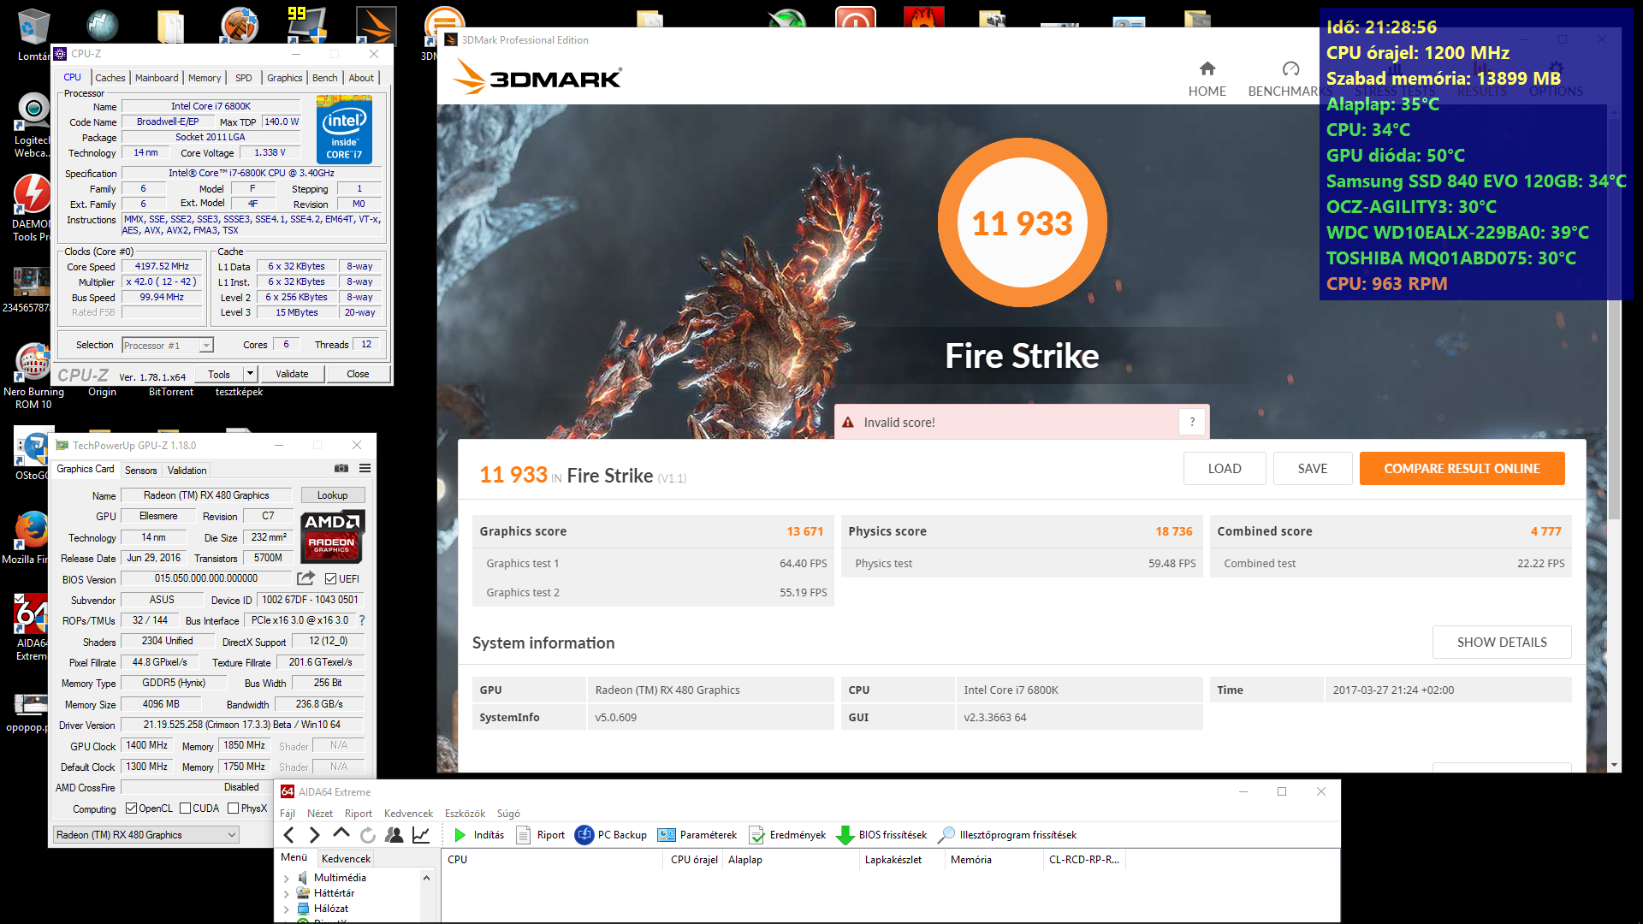Open Mozilla Firefox desktop icon
The image size is (1643, 924).
click(x=31, y=537)
